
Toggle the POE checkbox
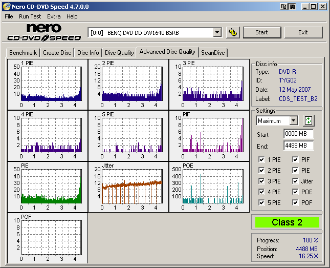pyautogui.click(x=295, y=192)
